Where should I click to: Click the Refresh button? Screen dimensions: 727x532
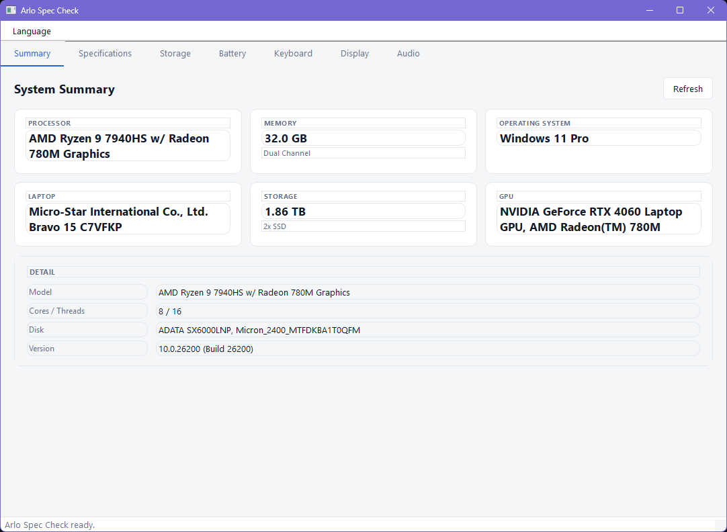pyautogui.click(x=687, y=89)
